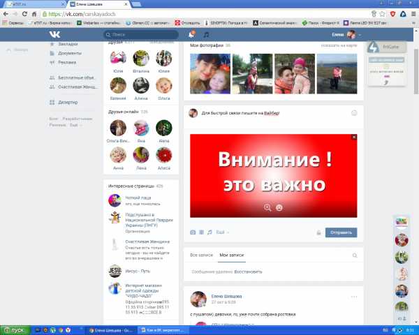Open a new browser tab
Viewport: 419px width, 335px height.
136,4
